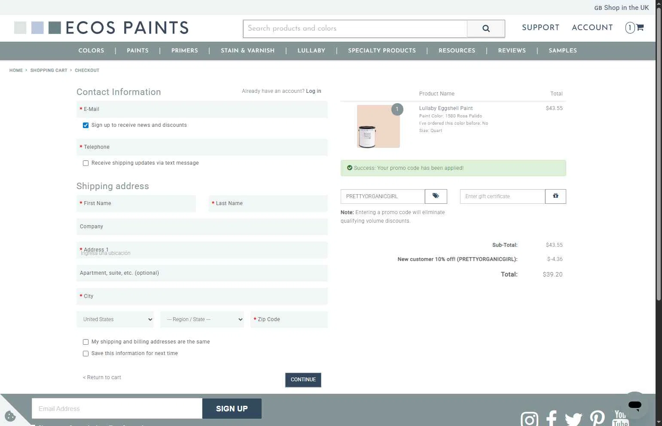This screenshot has width=662, height=426.
Task: Open the Support link
Action: pos(540,28)
